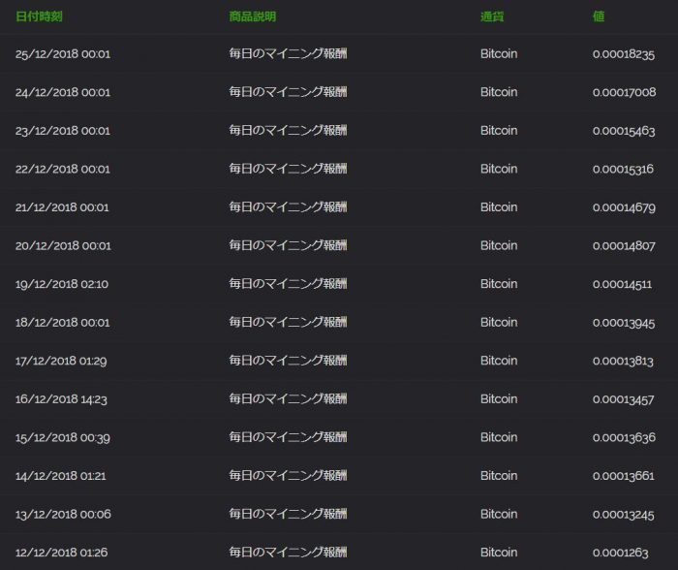Click Bitcoin in the 14/12/2018 row
The height and width of the screenshot is (570, 678).
(x=499, y=475)
